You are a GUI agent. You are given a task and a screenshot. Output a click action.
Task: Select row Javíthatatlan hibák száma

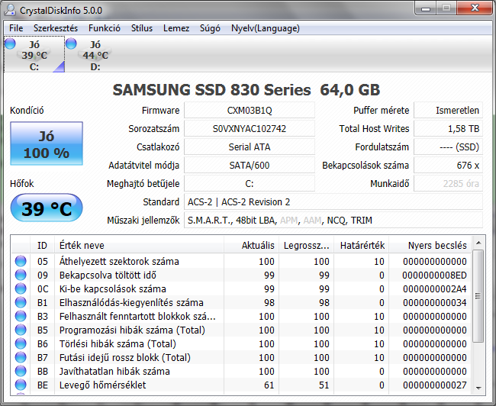click(241, 371)
